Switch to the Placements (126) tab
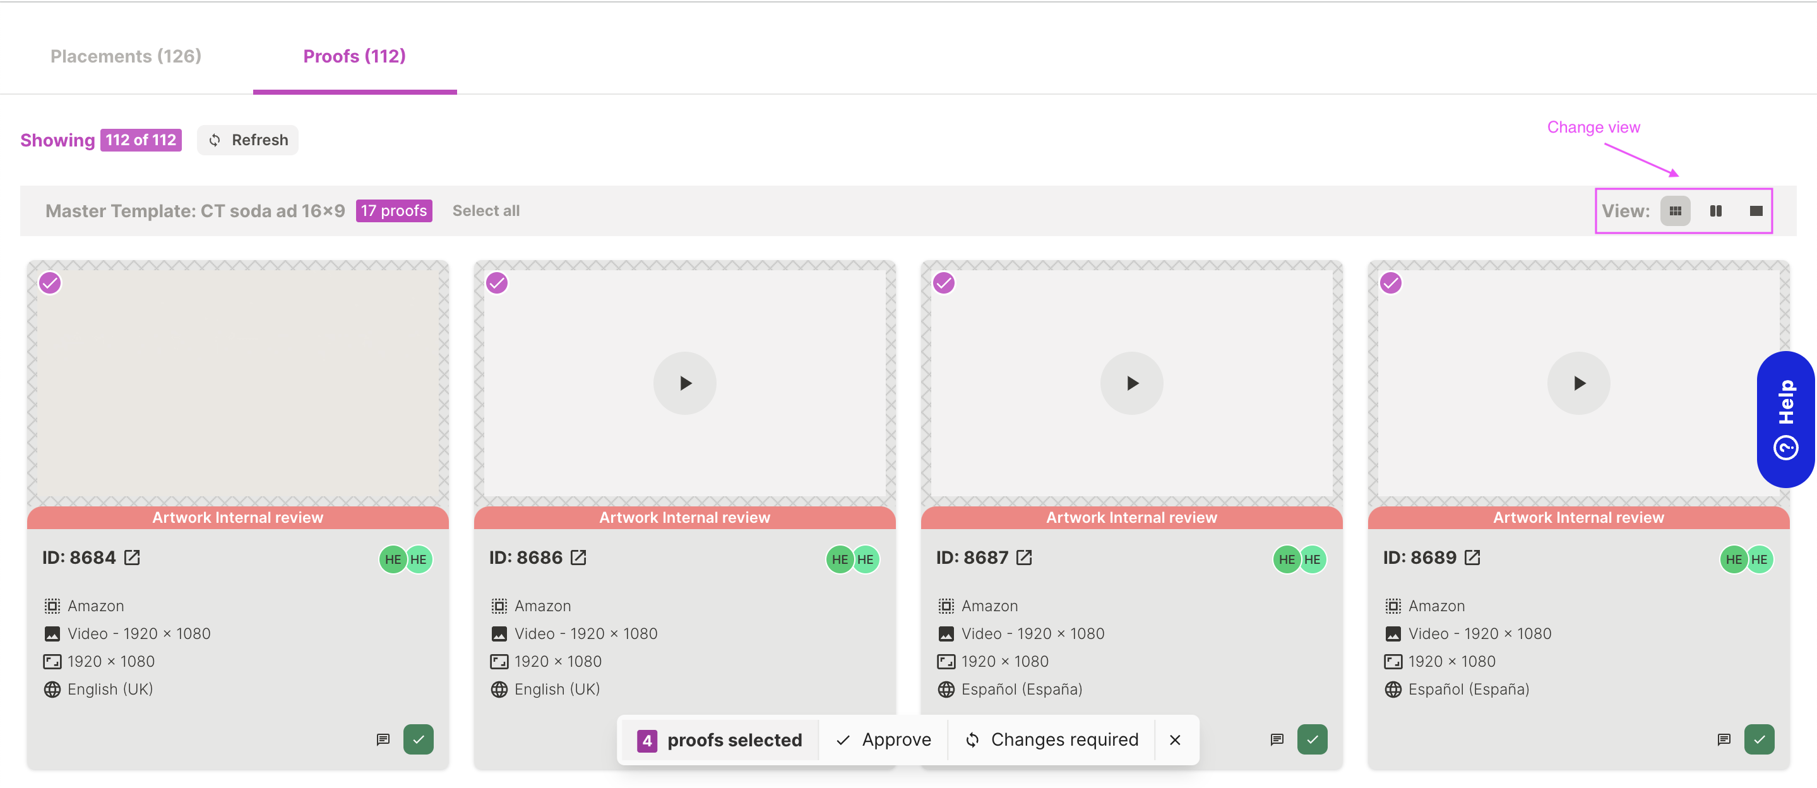This screenshot has height=788, width=1817. pyautogui.click(x=126, y=56)
